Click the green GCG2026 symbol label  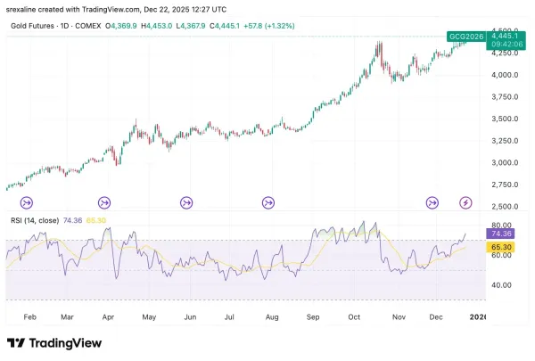coord(466,37)
